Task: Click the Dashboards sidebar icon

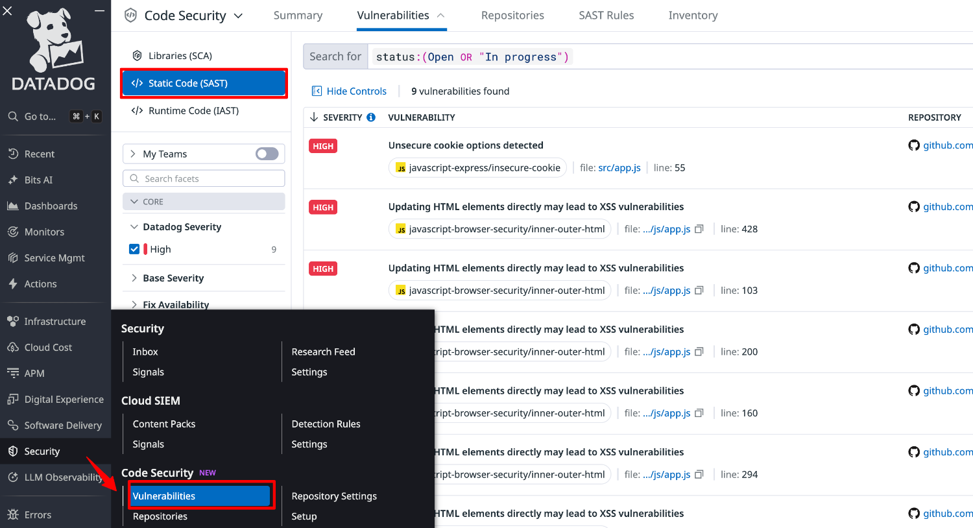Action: tap(13, 206)
